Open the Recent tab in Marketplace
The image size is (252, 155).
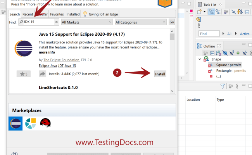(28, 14)
